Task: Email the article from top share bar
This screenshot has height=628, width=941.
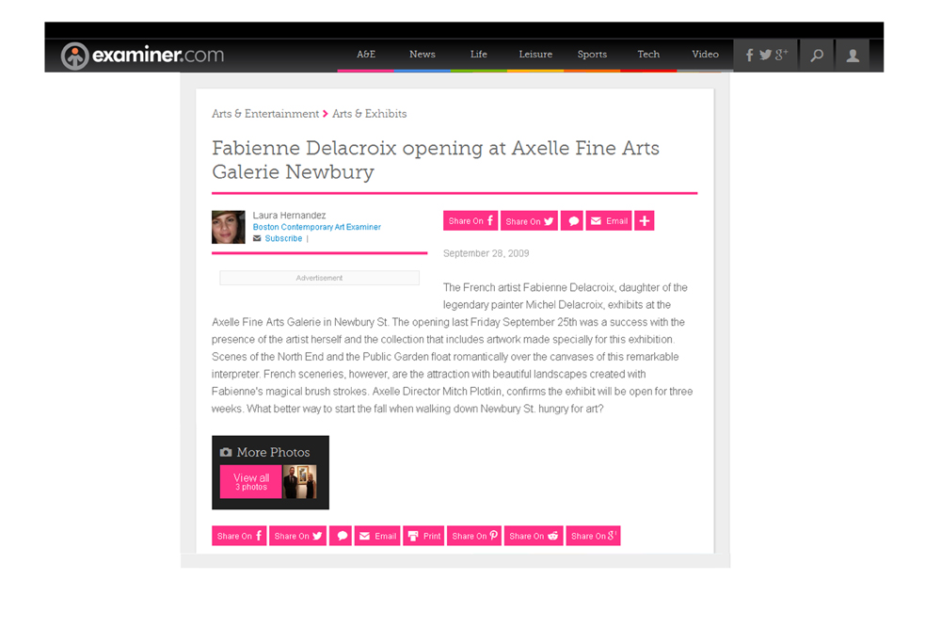Action: (609, 221)
